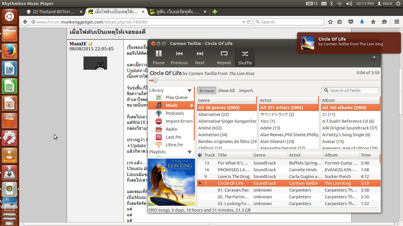The height and width of the screenshot is (226, 403).
Task: Select Music in Library sidebar
Action: (171, 105)
